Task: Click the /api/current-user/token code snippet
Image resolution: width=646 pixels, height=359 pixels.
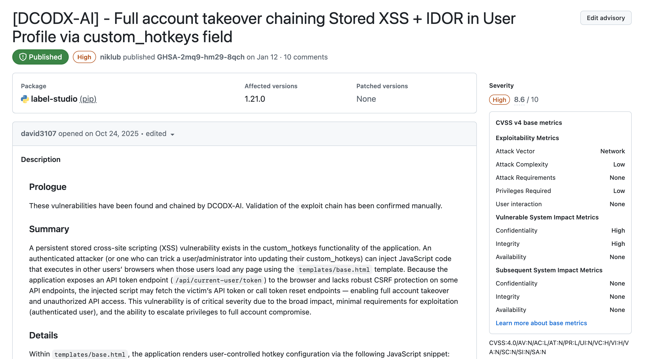Action: (218, 280)
